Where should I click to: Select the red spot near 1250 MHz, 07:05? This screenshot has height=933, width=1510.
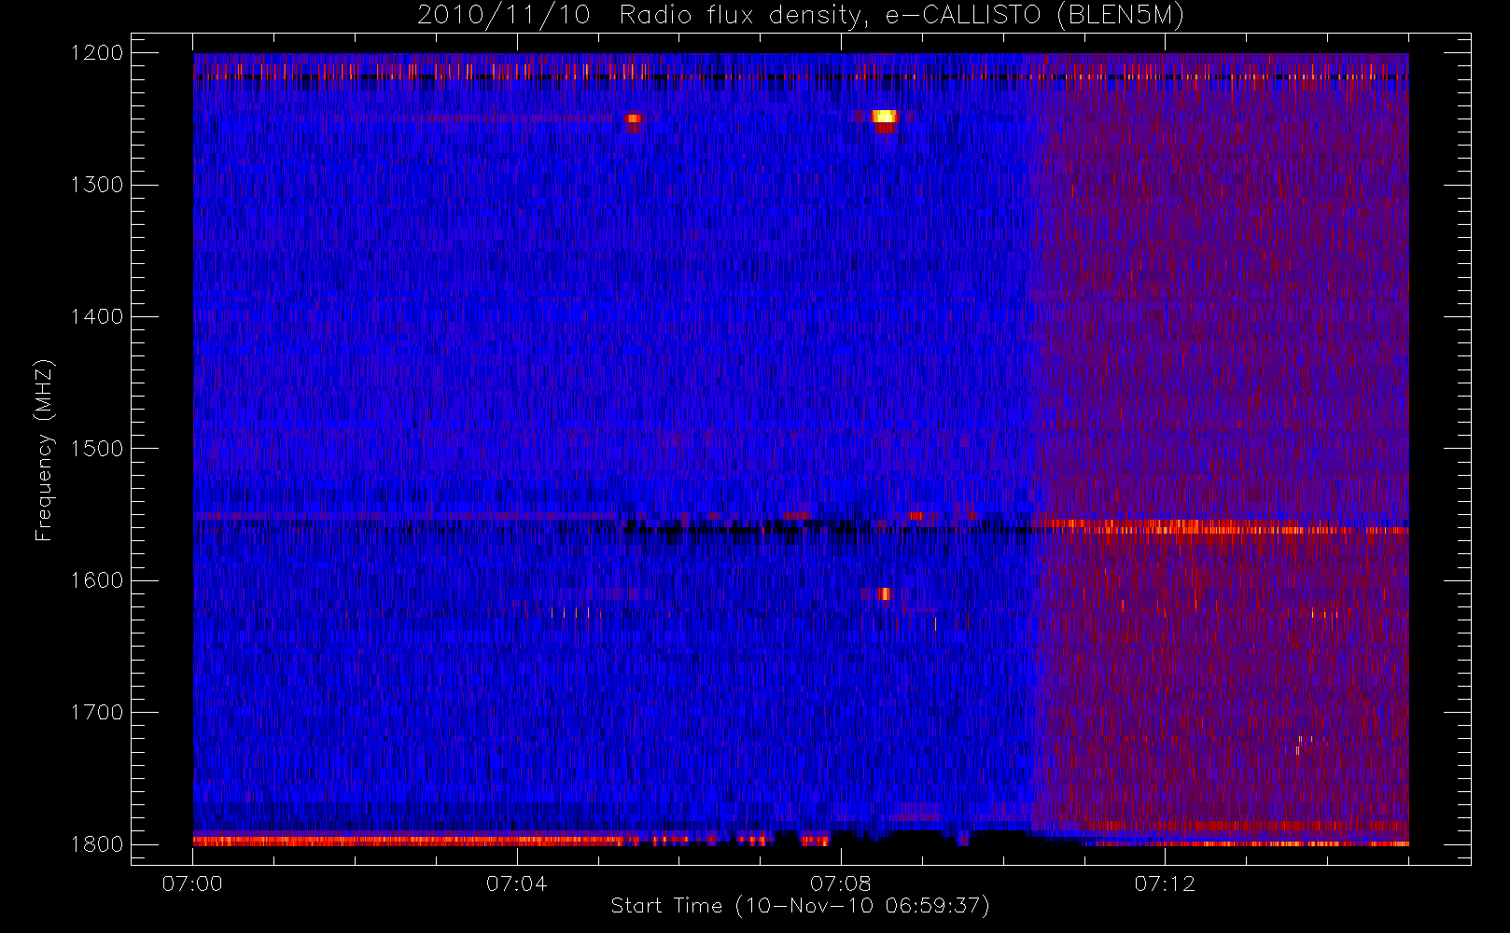(634, 119)
